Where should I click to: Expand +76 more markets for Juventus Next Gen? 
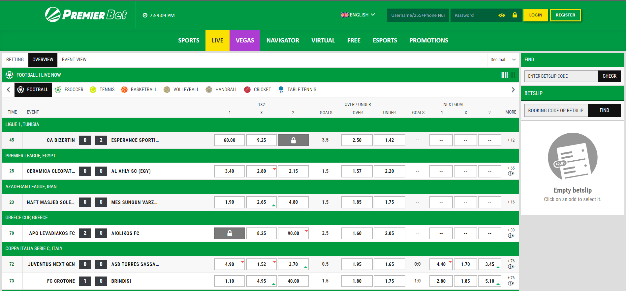[x=511, y=261]
